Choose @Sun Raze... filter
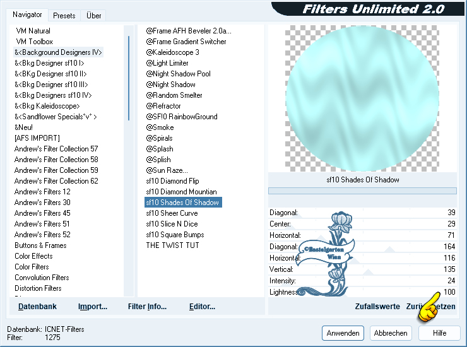 click(167, 170)
